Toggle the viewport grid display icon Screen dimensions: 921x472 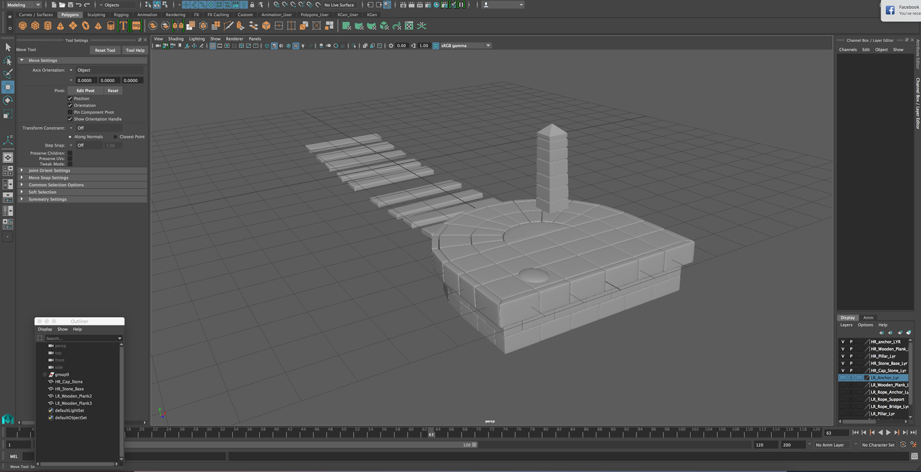[212, 45]
